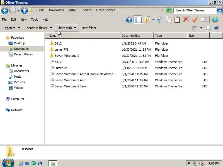Image resolution: width=223 pixels, height=167 pixels.
Task: Expand the arrow beside folder options icon
Action: pyautogui.click(x=153, y=19)
